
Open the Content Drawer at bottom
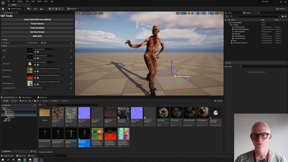coord(8,156)
